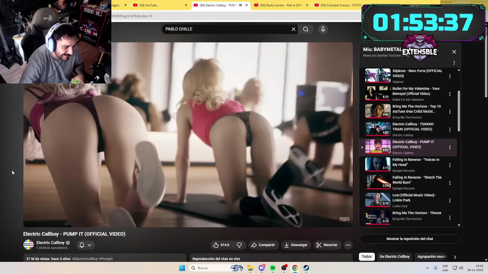Viewport: 488px width, 274px height.
Task: Expand hidden system tray icons chevron
Action: [427, 268]
